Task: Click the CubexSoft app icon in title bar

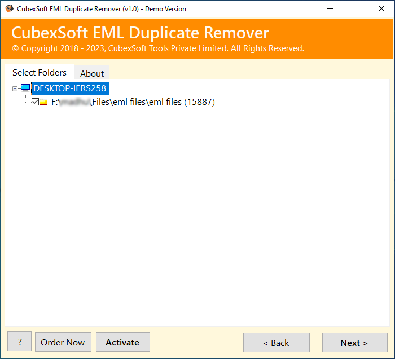Action: pos(9,9)
